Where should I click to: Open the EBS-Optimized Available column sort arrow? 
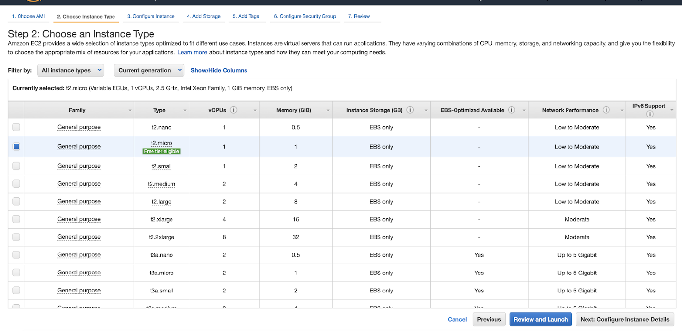tap(524, 111)
